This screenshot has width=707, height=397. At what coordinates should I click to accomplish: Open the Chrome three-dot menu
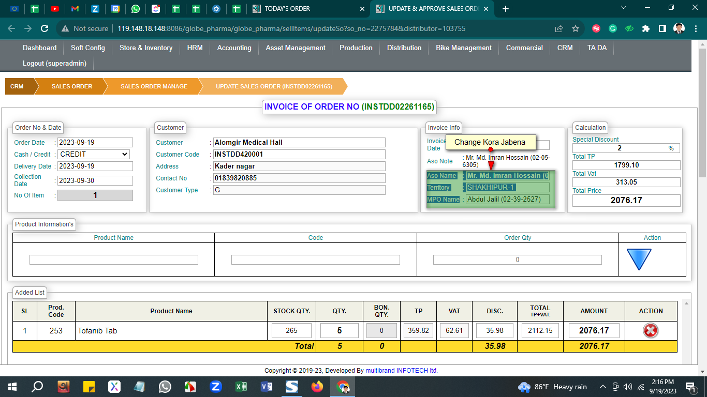point(696,28)
